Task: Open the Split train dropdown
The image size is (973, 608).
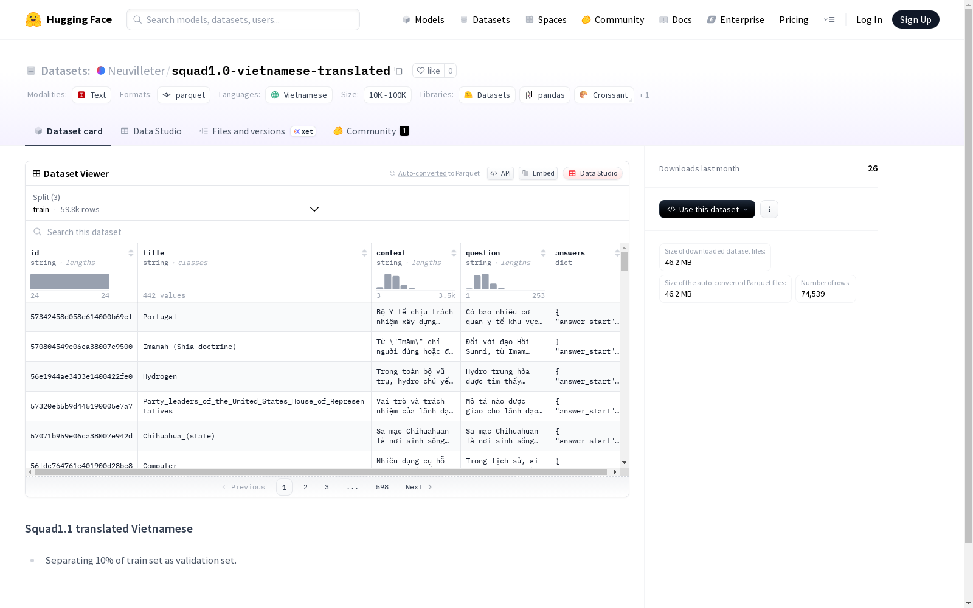Action: (176, 203)
